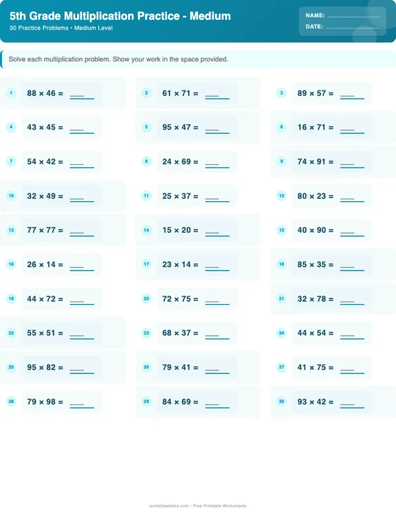The width and height of the screenshot is (396, 512).
Task: Click the number 22 circle badge
Action: tap(11, 333)
